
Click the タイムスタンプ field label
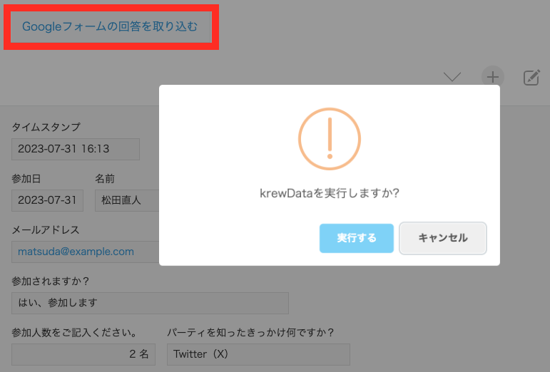(x=46, y=127)
